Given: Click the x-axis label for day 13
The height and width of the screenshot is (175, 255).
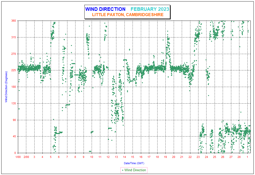Looking at the screenshot, I should 116,157.
